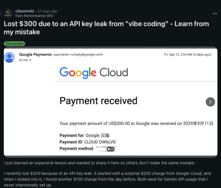Click the "Payment received" heading
This screenshot has width=221, height=188.
(98, 101)
